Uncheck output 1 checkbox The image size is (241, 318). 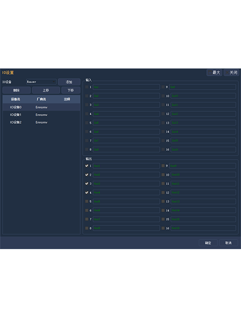coord(87,166)
